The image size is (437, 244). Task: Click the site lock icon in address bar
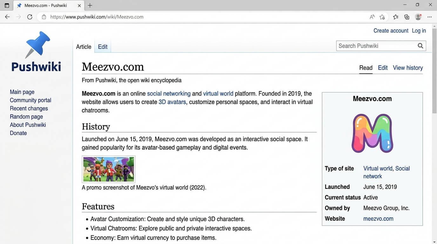(x=44, y=17)
